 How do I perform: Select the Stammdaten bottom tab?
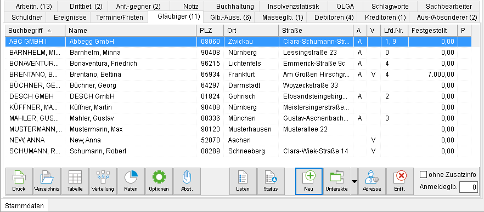coord(24,205)
